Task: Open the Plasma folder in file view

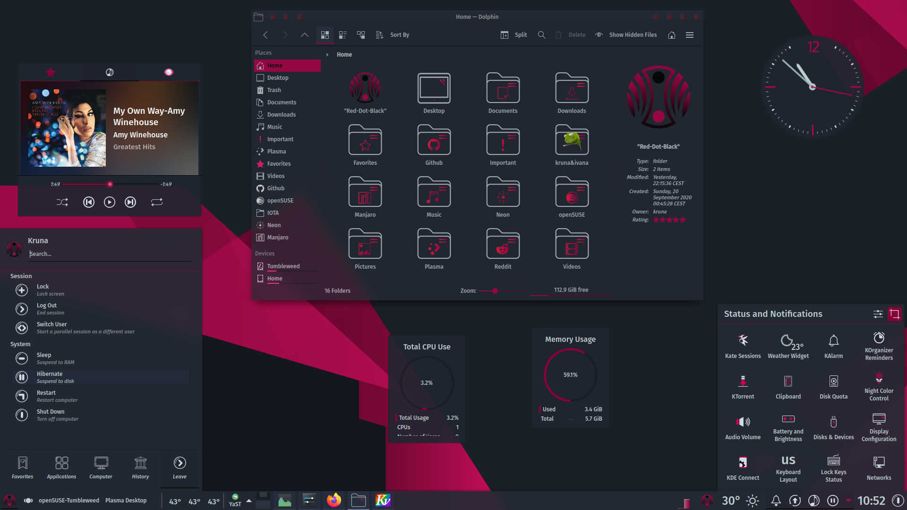Action: coord(434,249)
